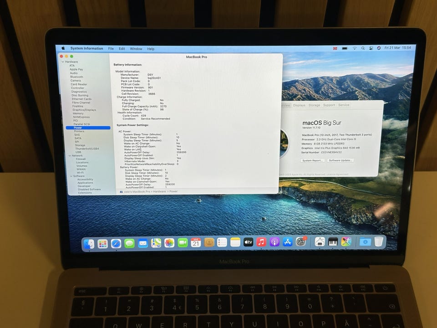The image size is (437, 328).
Task: Launch Photos from the dock
Action: click(169, 243)
